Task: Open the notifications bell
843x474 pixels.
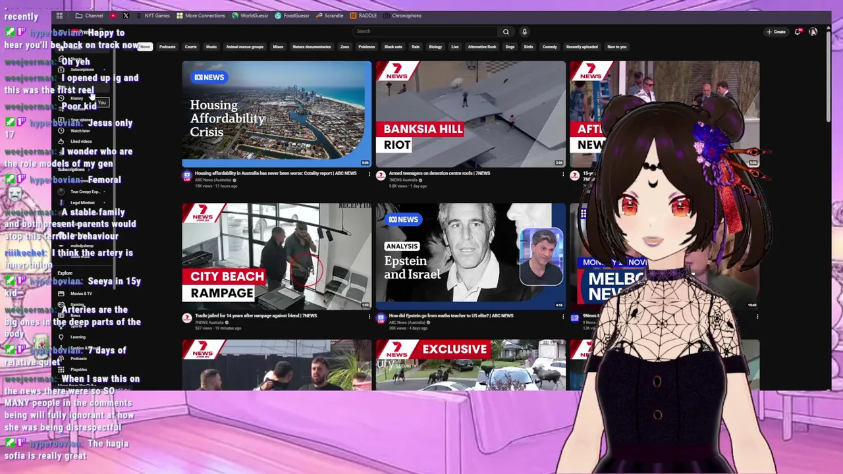Action: (798, 32)
